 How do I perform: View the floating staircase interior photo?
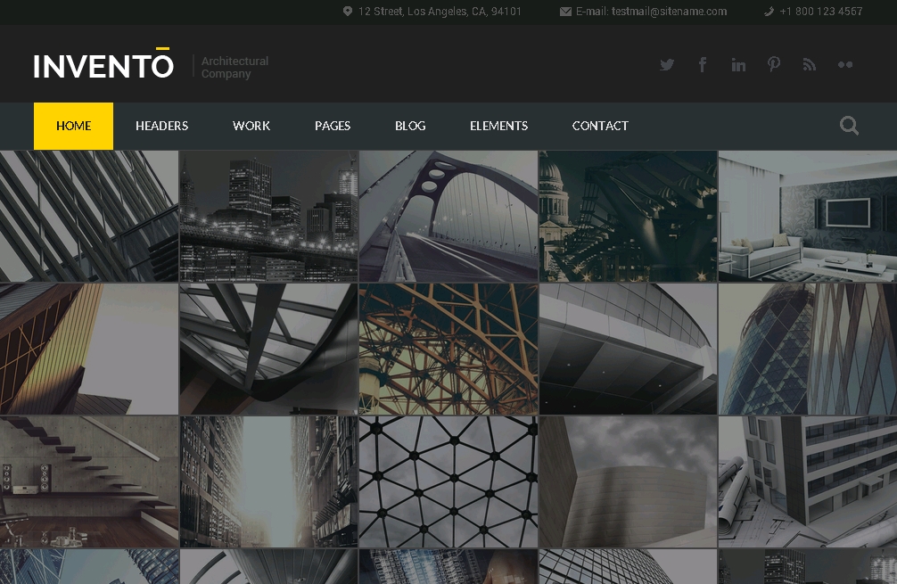[x=89, y=481]
